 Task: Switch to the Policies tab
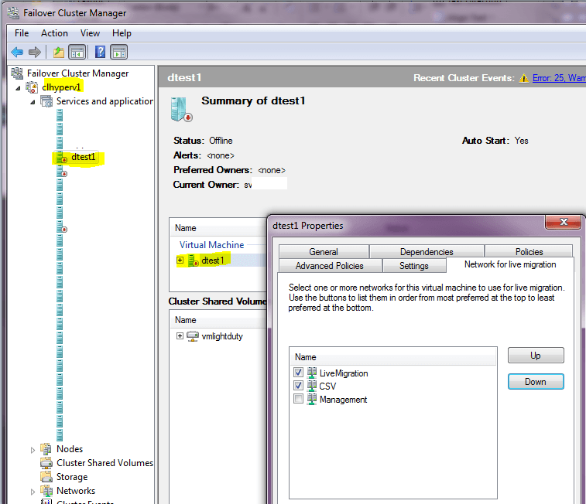(x=529, y=251)
